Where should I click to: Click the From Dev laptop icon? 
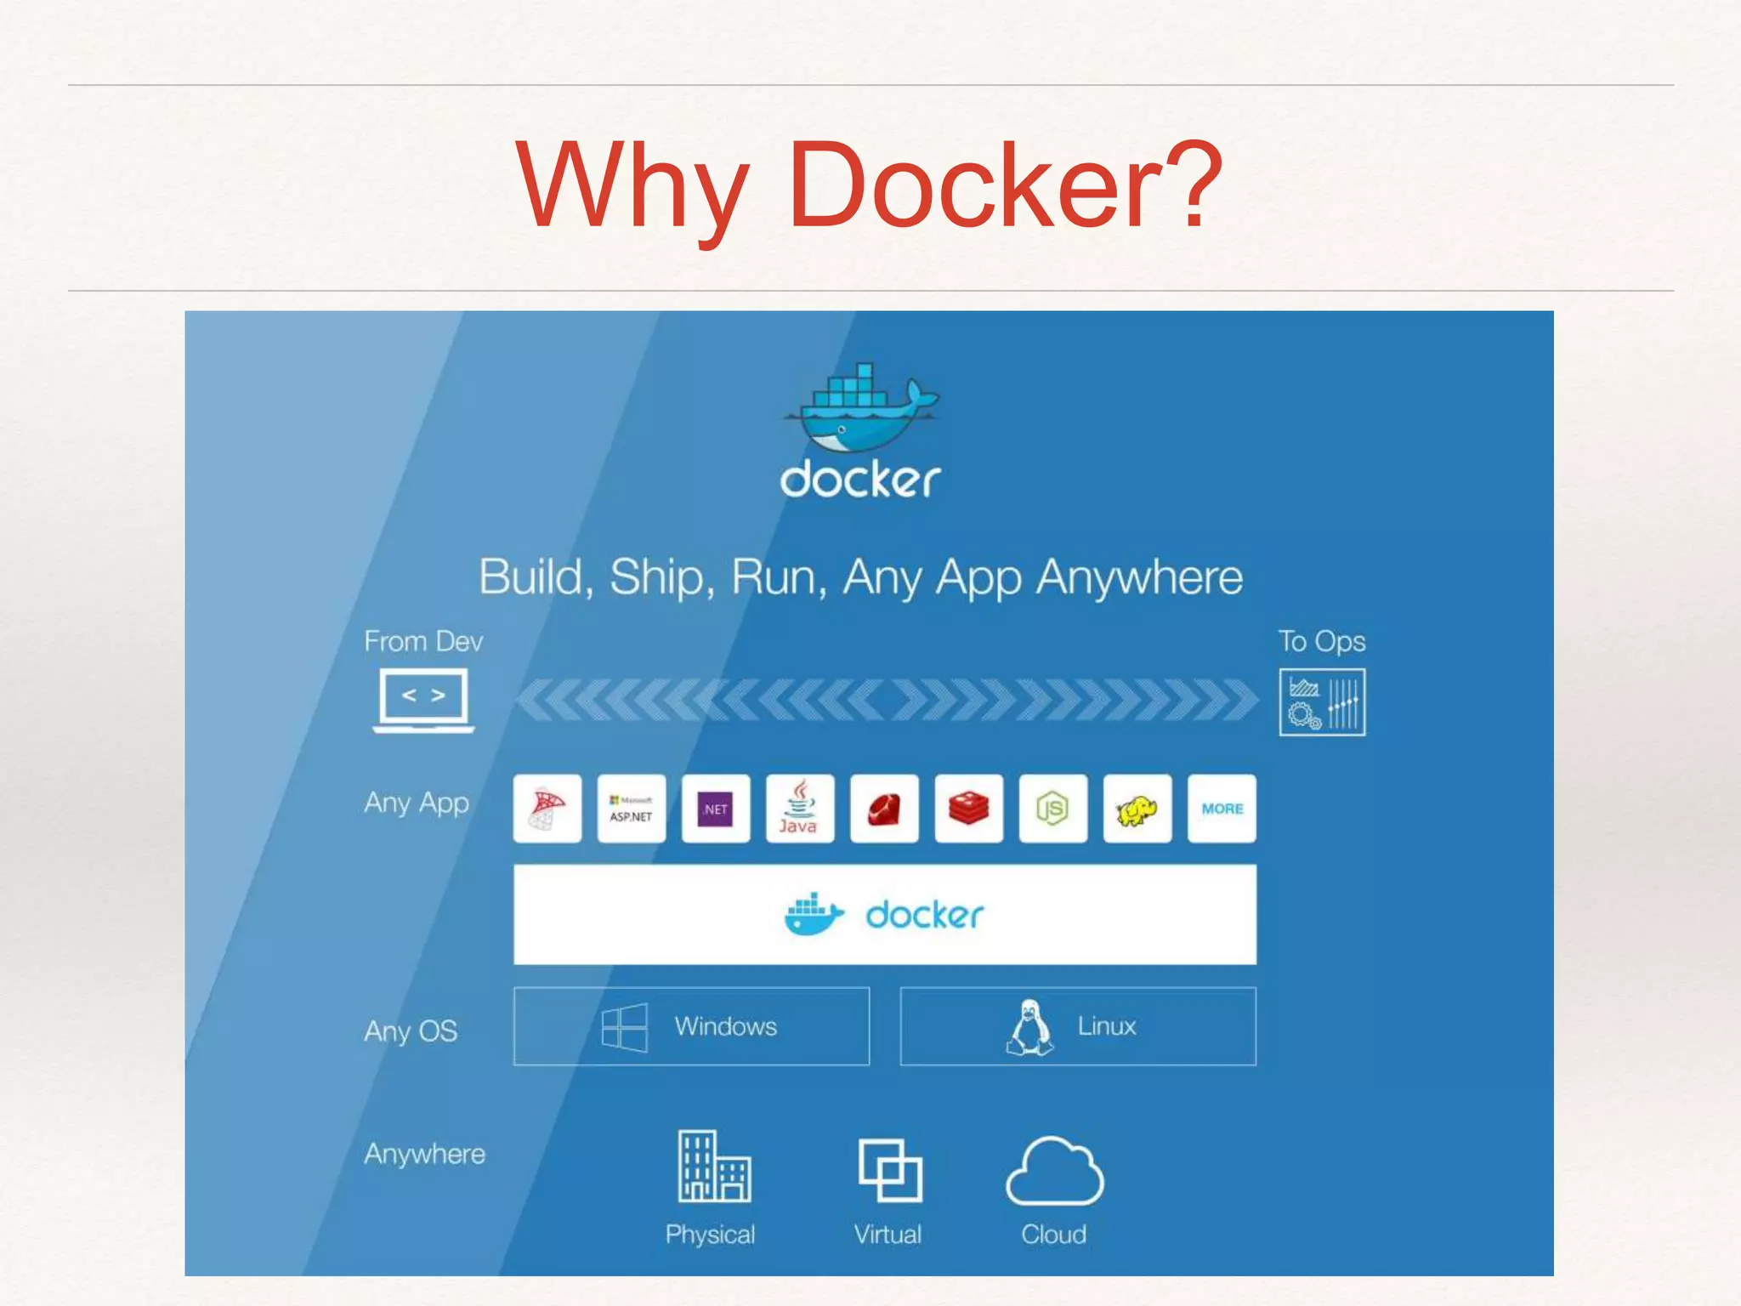click(423, 701)
